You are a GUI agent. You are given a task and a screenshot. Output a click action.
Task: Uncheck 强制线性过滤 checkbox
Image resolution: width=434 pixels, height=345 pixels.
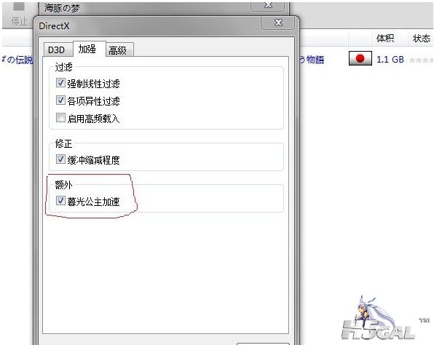point(60,83)
